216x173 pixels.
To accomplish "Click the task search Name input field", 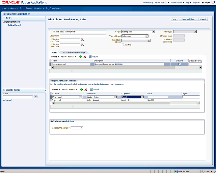I will pos(18,97).
